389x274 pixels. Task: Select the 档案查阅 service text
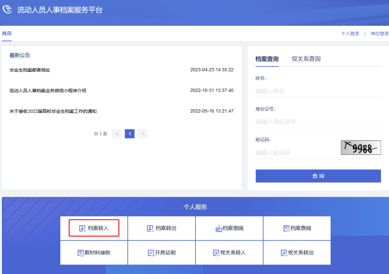(x=301, y=228)
